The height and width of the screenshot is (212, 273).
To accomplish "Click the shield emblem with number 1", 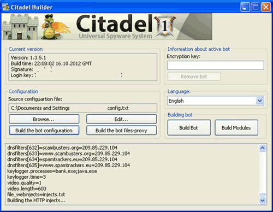I will pos(165,26).
